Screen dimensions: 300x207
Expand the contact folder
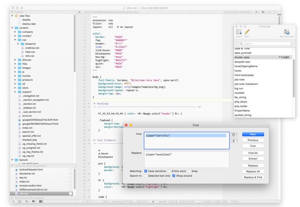click(x=15, y=36)
